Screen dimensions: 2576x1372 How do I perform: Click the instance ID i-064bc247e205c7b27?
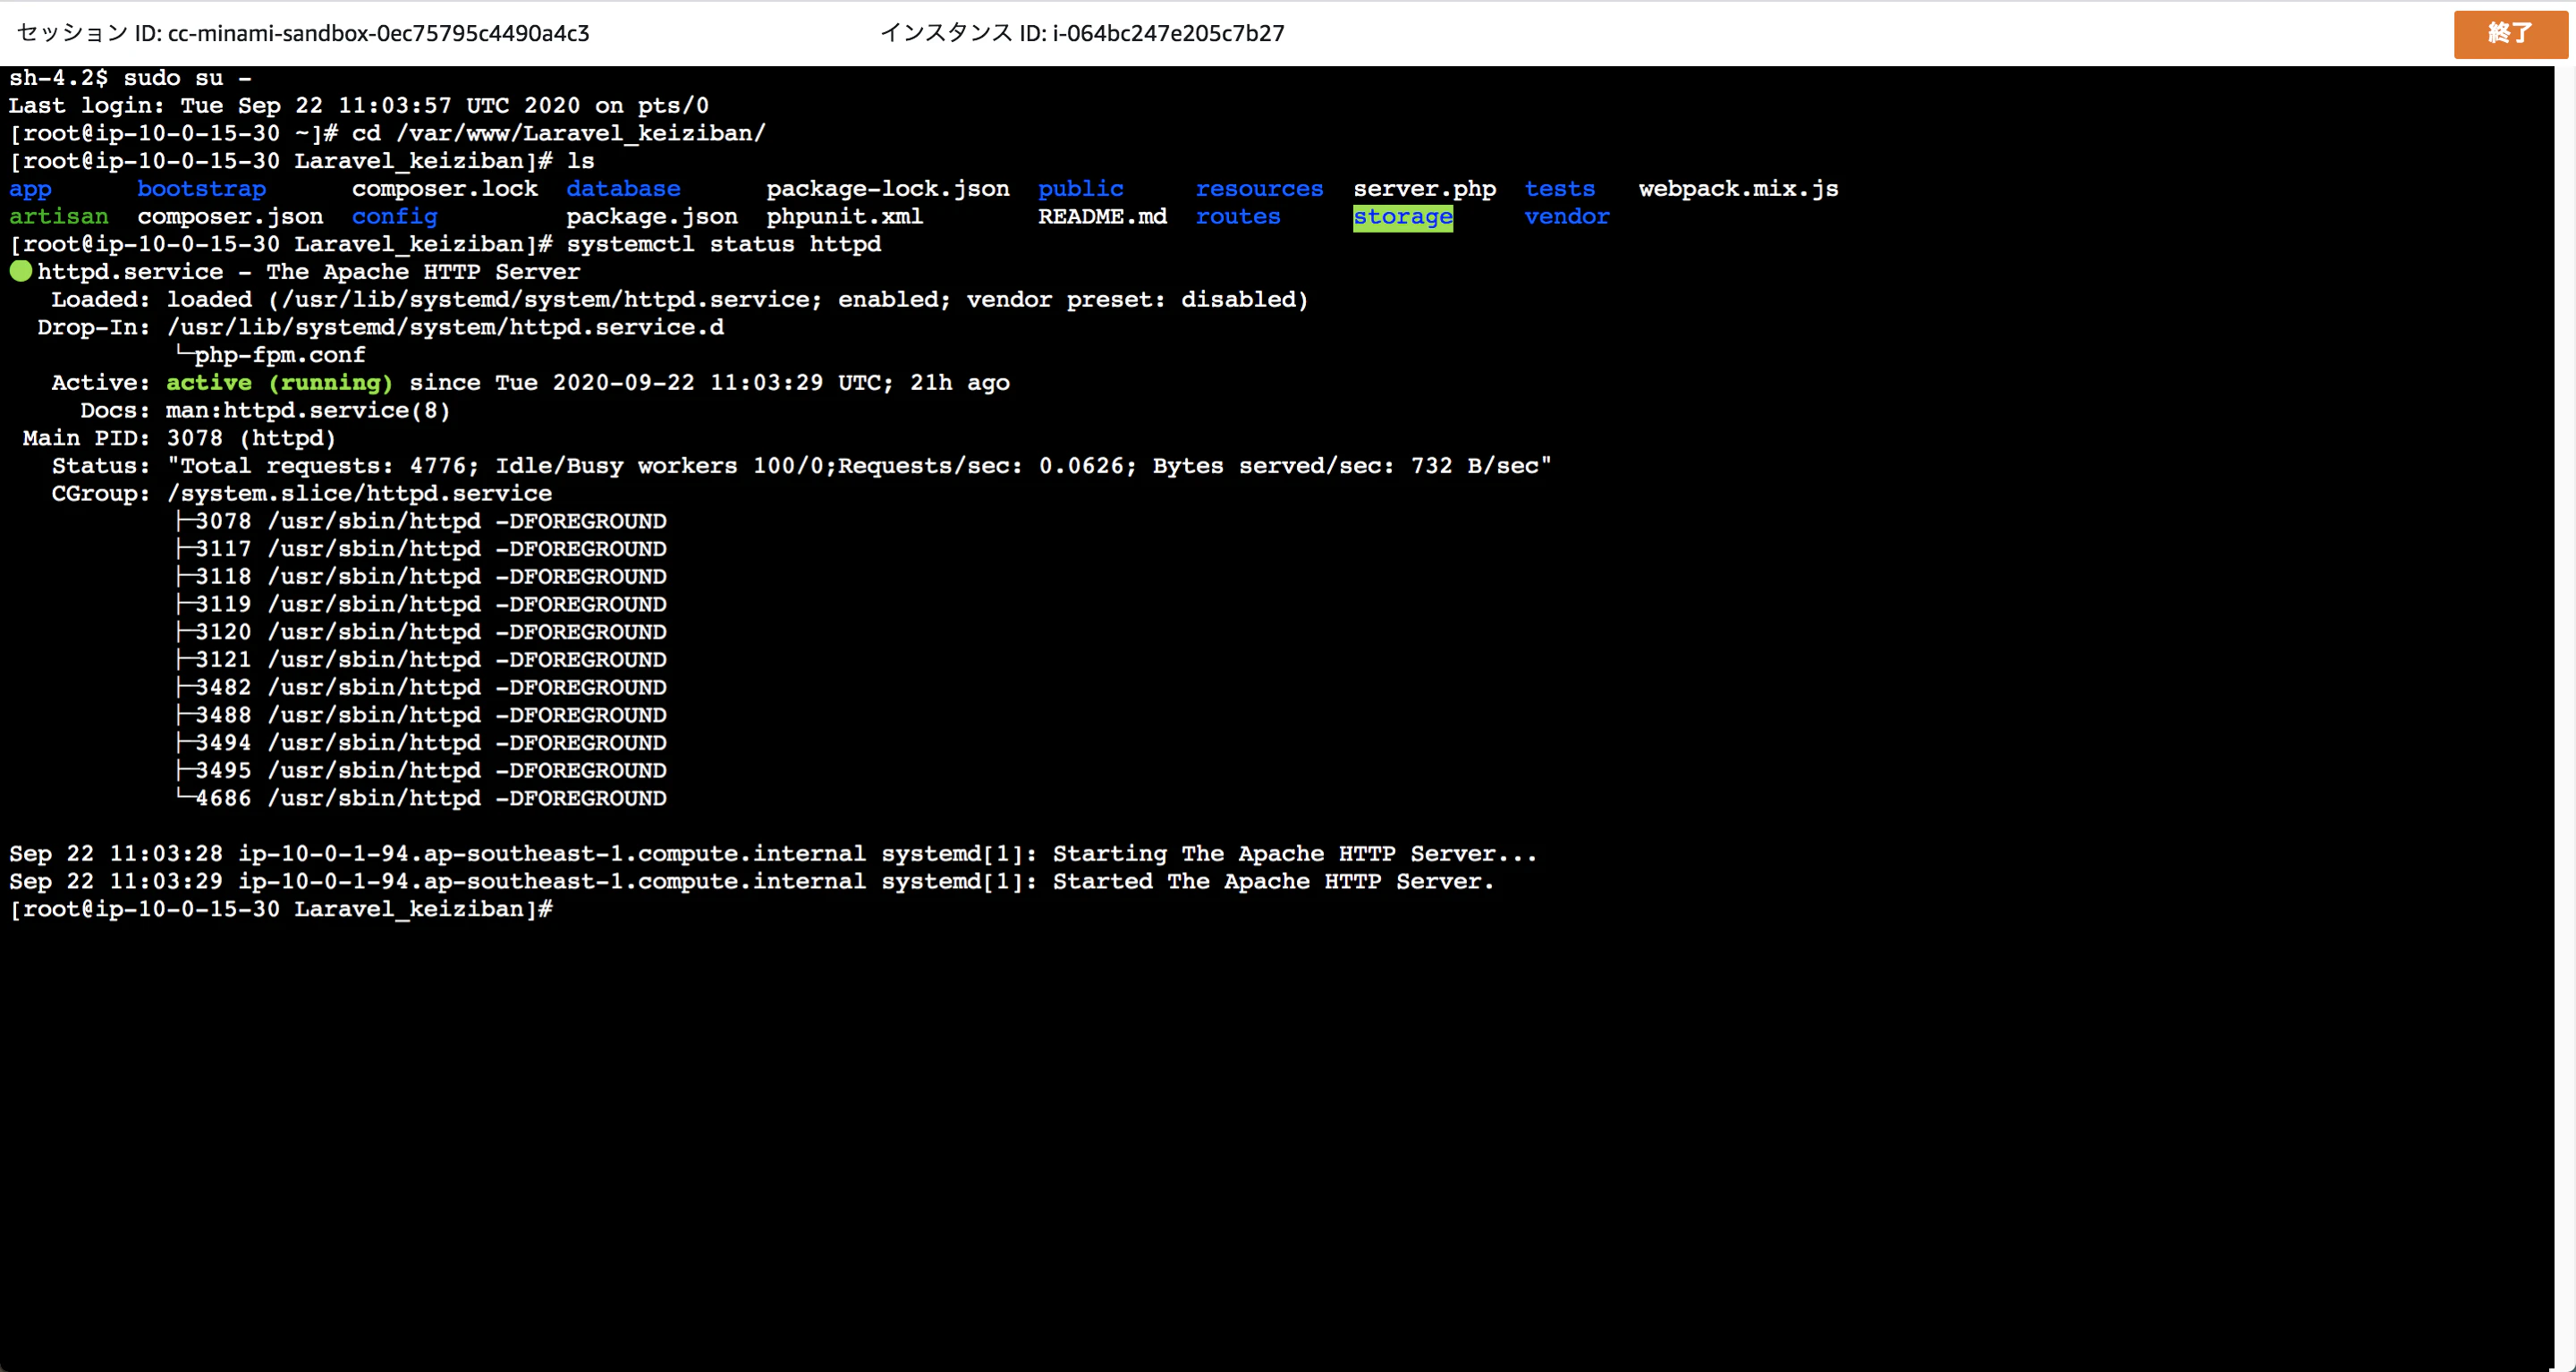point(1168,33)
